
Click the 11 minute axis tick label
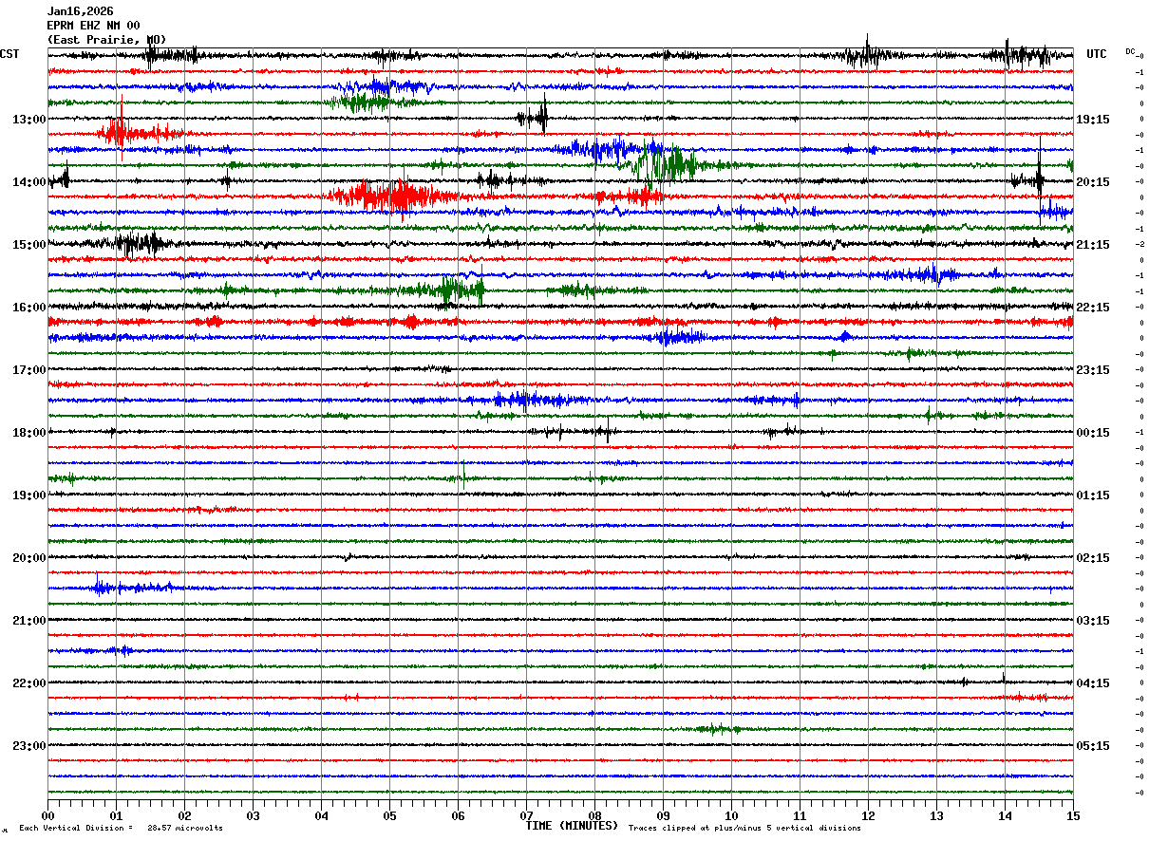click(801, 815)
